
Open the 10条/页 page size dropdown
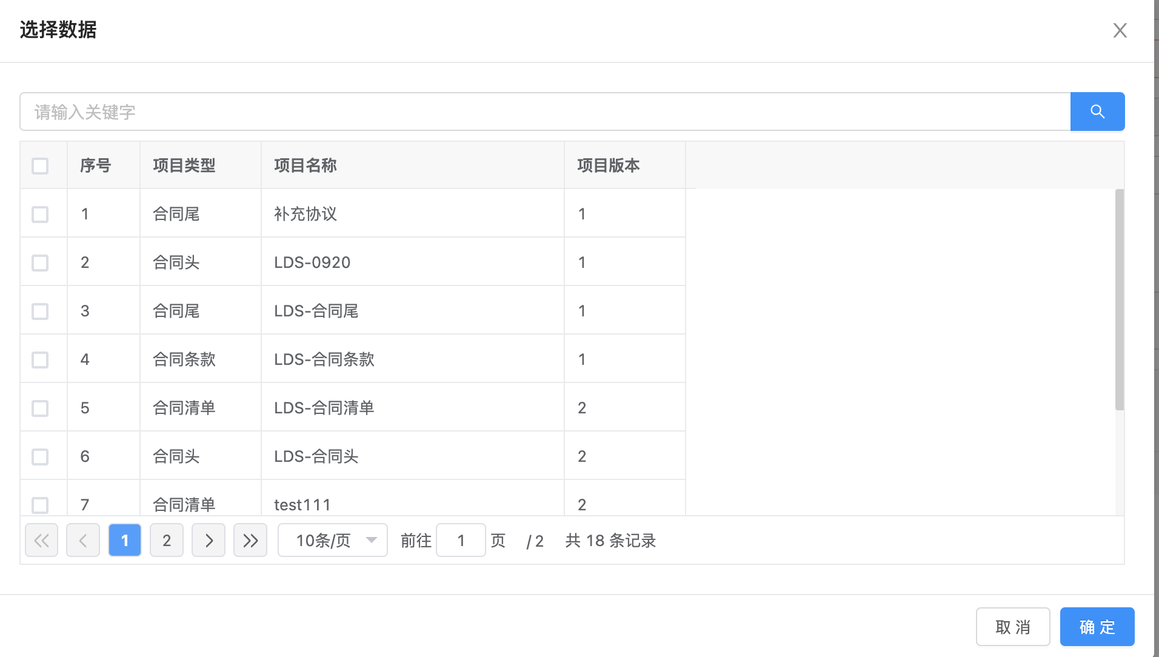[332, 540]
